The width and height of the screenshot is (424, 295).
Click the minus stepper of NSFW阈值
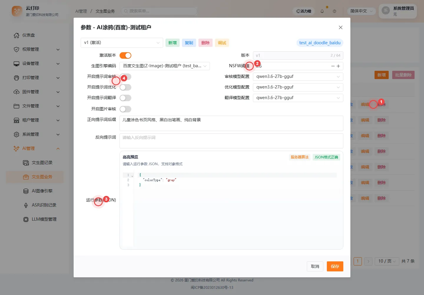[333, 66]
